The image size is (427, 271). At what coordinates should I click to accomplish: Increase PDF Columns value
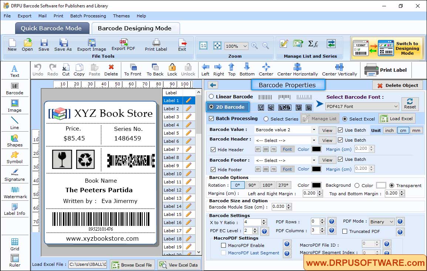tap(322, 229)
